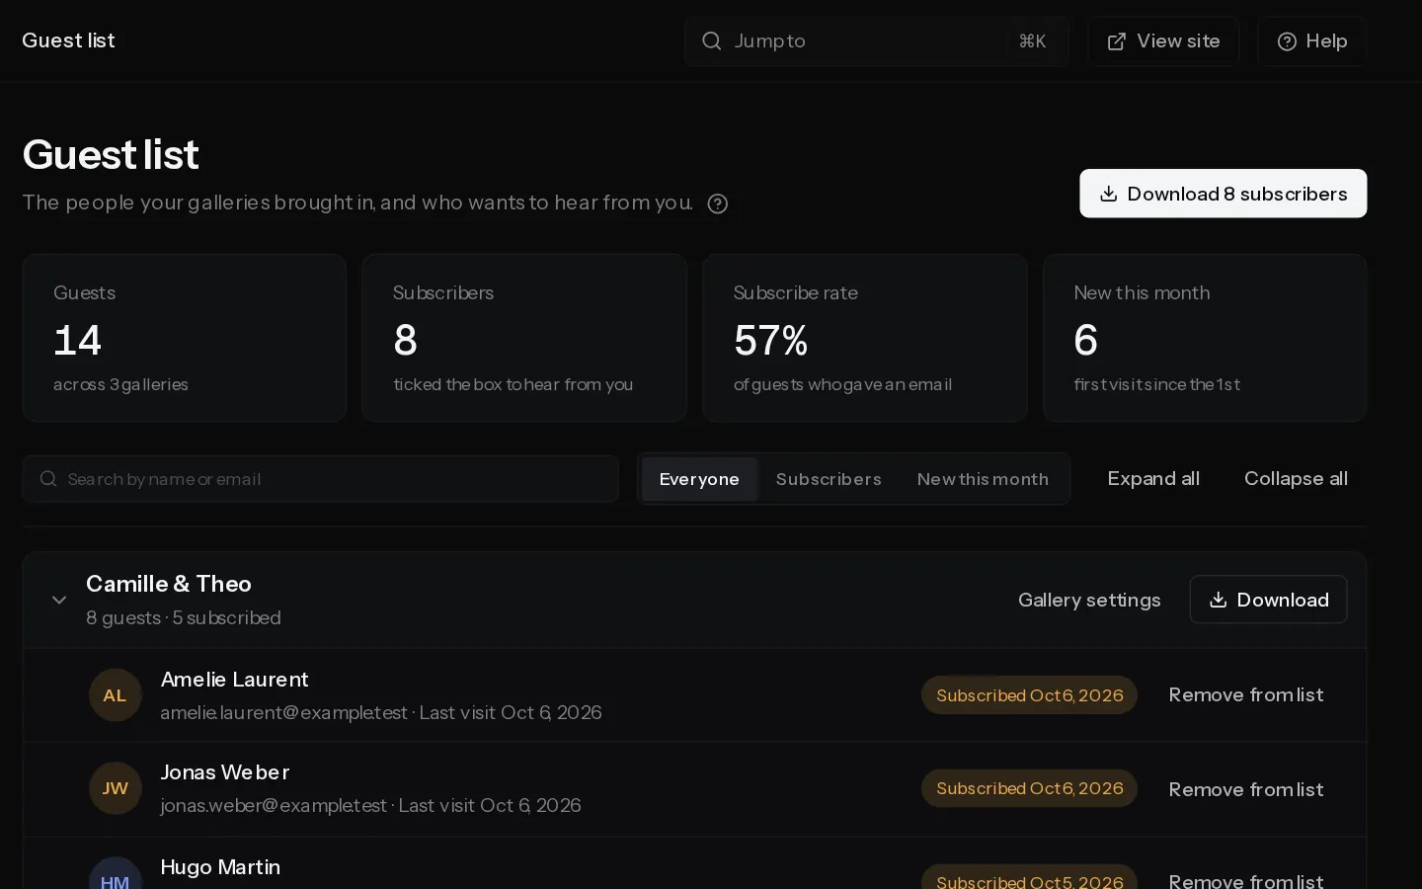This screenshot has height=889, width=1422.
Task: Download the Camille & Theo guest list
Action: coord(1269,600)
